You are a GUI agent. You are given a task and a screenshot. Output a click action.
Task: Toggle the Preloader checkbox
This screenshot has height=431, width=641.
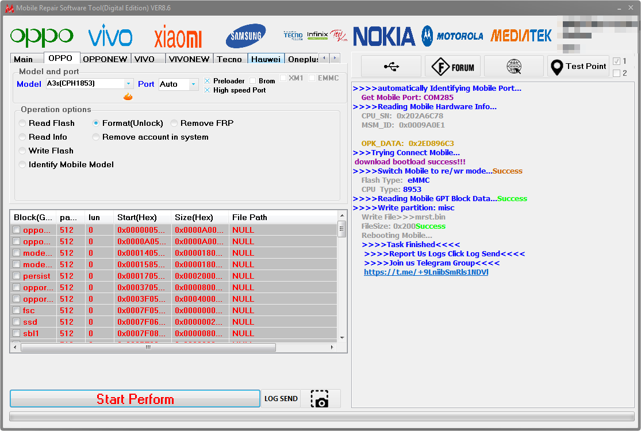click(208, 81)
